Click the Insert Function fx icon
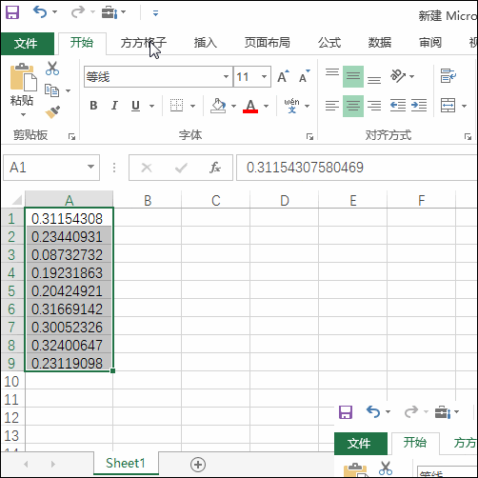478x478 pixels. click(215, 168)
